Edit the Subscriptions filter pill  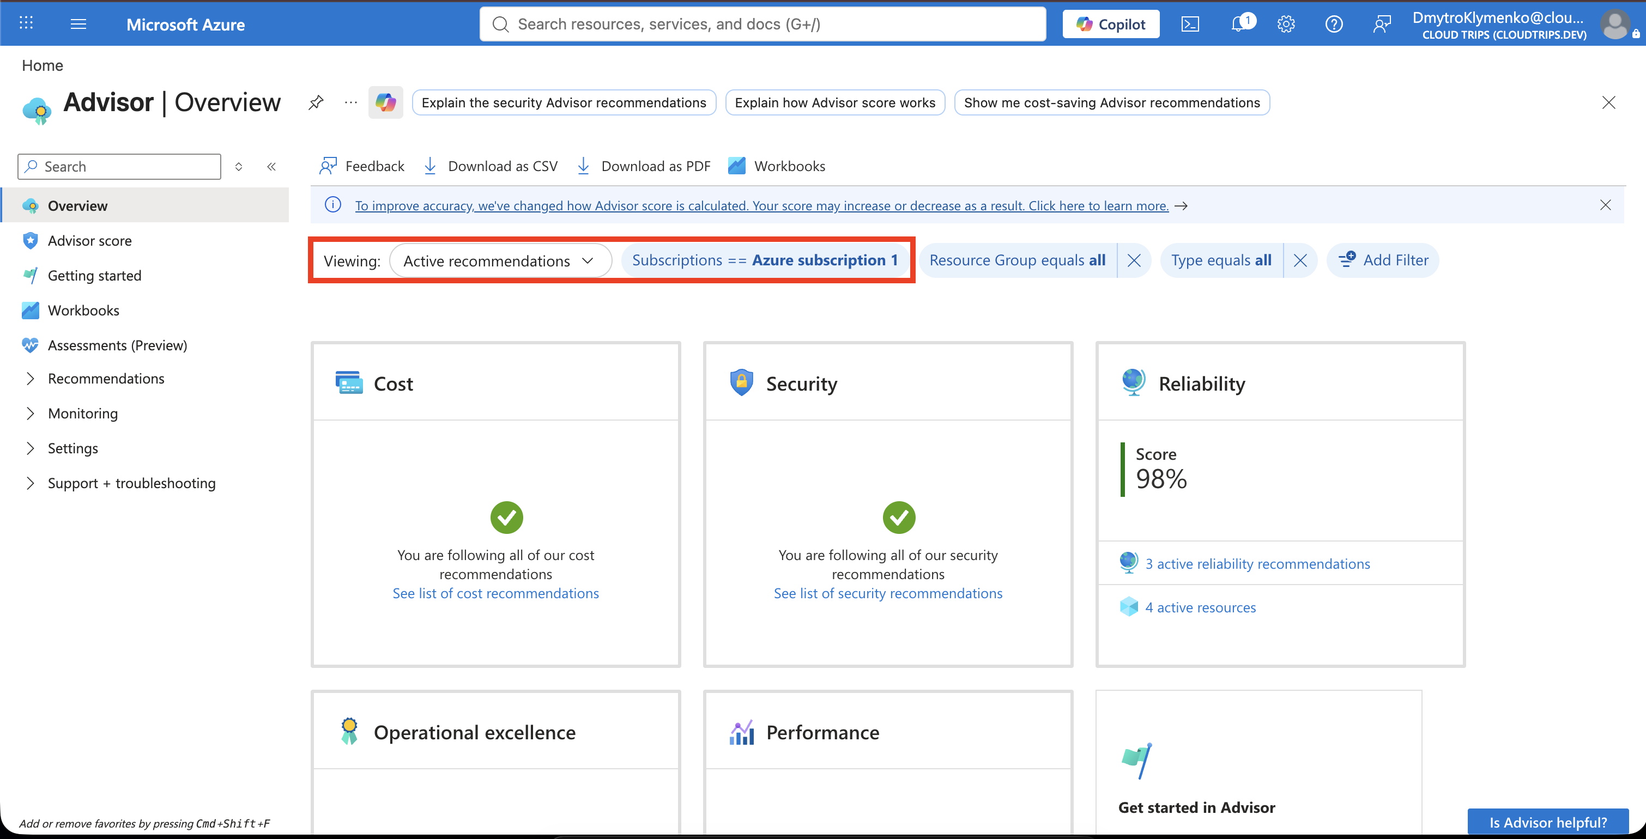coord(765,260)
